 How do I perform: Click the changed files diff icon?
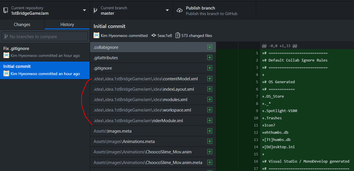pyautogui.click(x=178, y=36)
